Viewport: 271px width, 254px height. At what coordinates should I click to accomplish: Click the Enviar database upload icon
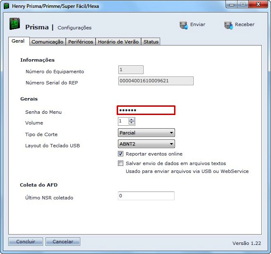coord(183,25)
